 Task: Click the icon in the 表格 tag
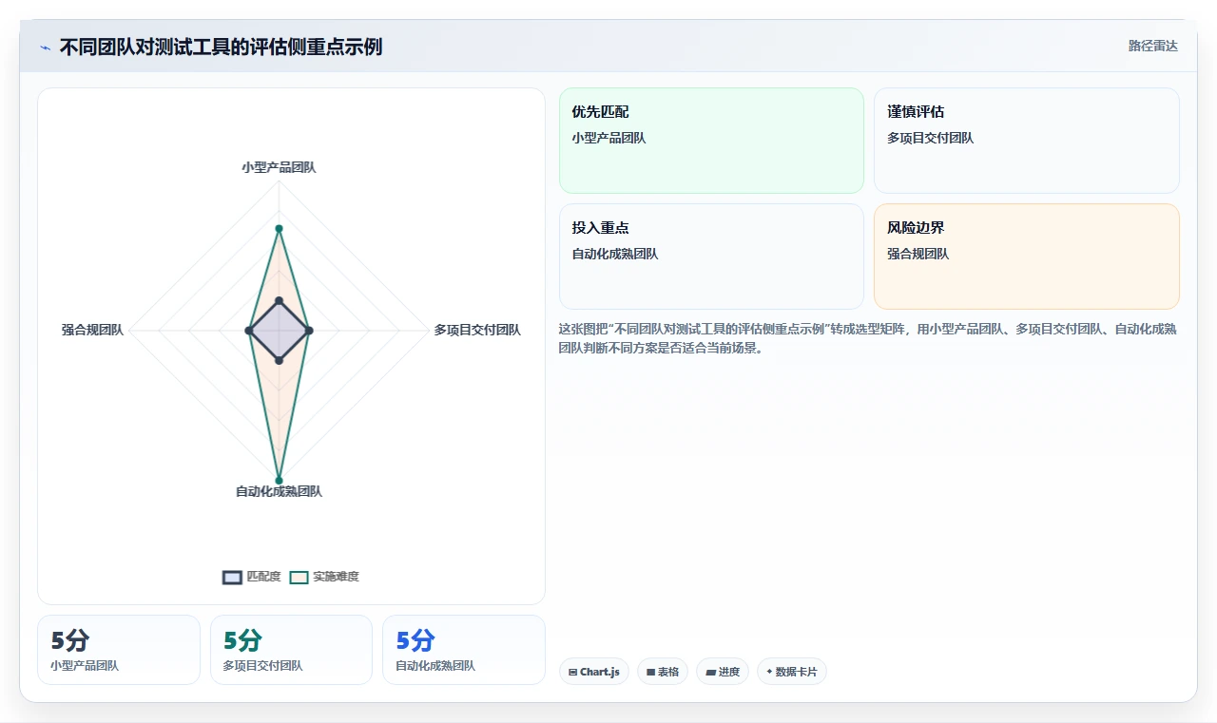coord(650,672)
